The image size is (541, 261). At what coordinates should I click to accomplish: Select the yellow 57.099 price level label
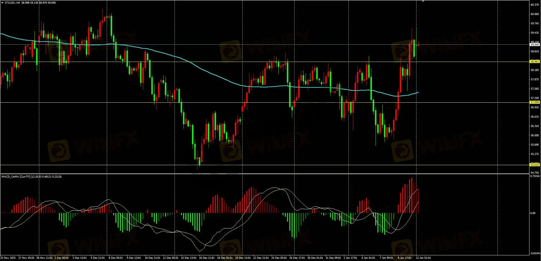click(x=535, y=102)
